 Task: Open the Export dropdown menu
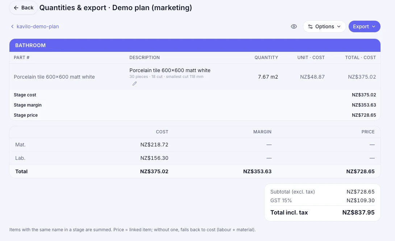[364, 26]
